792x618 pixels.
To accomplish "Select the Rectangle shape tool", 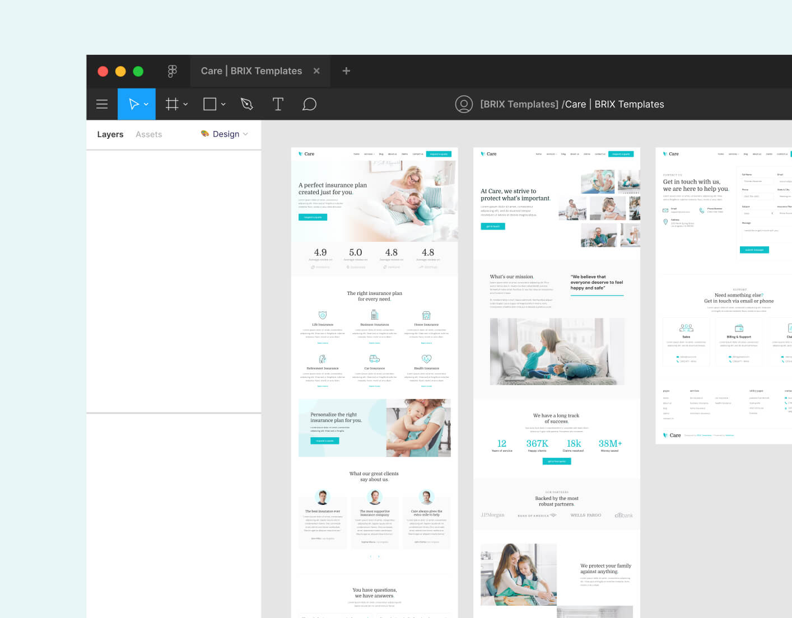I will tap(208, 104).
